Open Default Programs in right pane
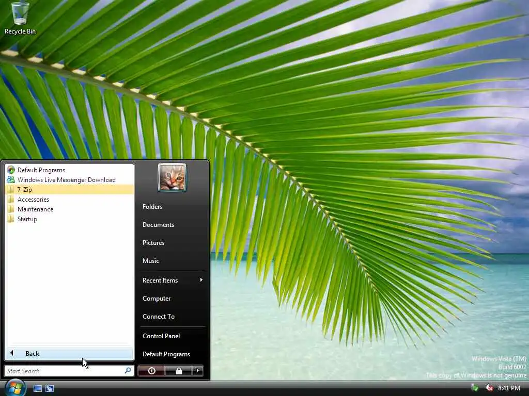The height and width of the screenshot is (396, 529). click(x=166, y=354)
